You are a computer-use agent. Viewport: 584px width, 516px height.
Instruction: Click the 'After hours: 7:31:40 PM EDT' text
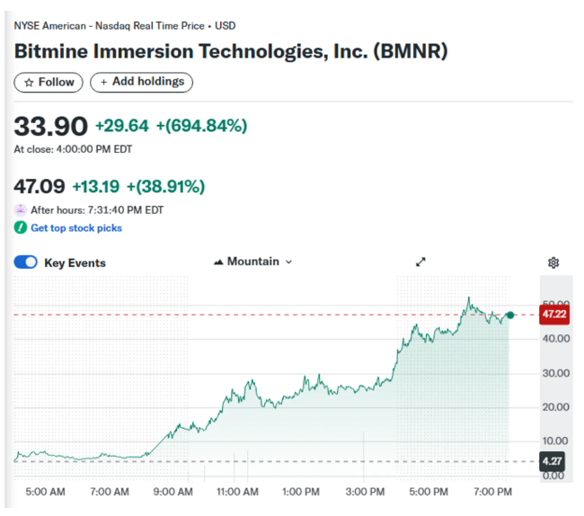[x=97, y=210]
